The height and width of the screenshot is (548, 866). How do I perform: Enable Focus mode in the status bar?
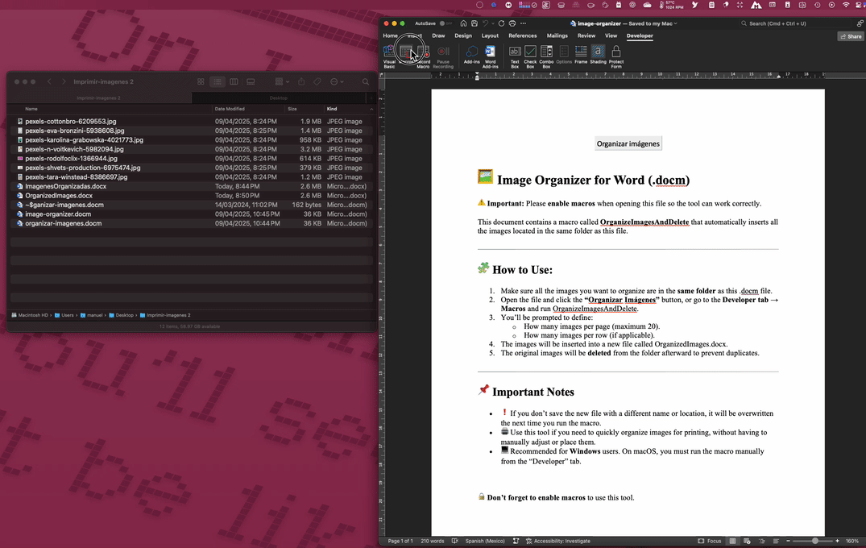pos(709,541)
